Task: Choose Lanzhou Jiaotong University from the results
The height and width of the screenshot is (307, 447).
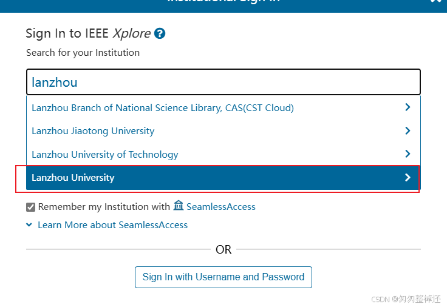Action: pos(93,131)
